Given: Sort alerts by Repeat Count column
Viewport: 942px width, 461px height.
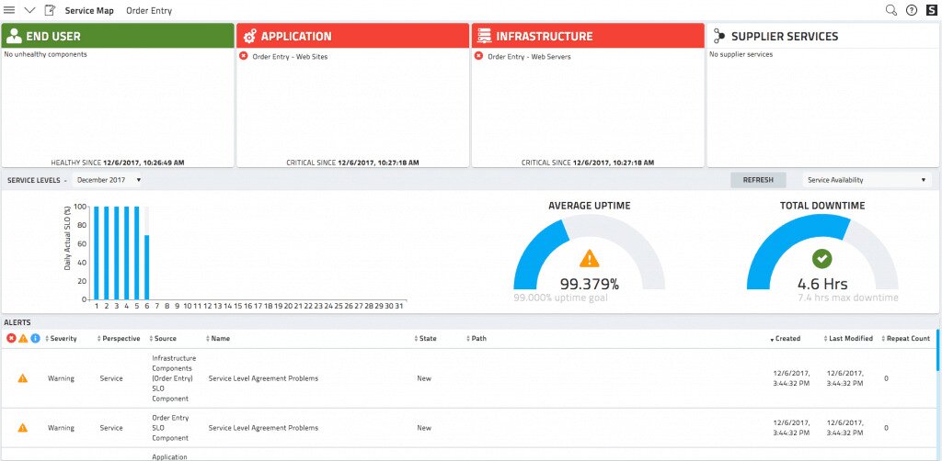Looking at the screenshot, I should tap(906, 339).
